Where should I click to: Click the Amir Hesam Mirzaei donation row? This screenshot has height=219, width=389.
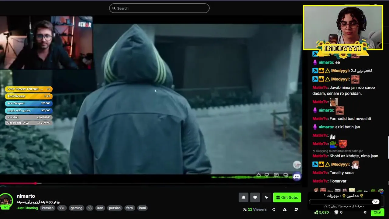(29, 89)
